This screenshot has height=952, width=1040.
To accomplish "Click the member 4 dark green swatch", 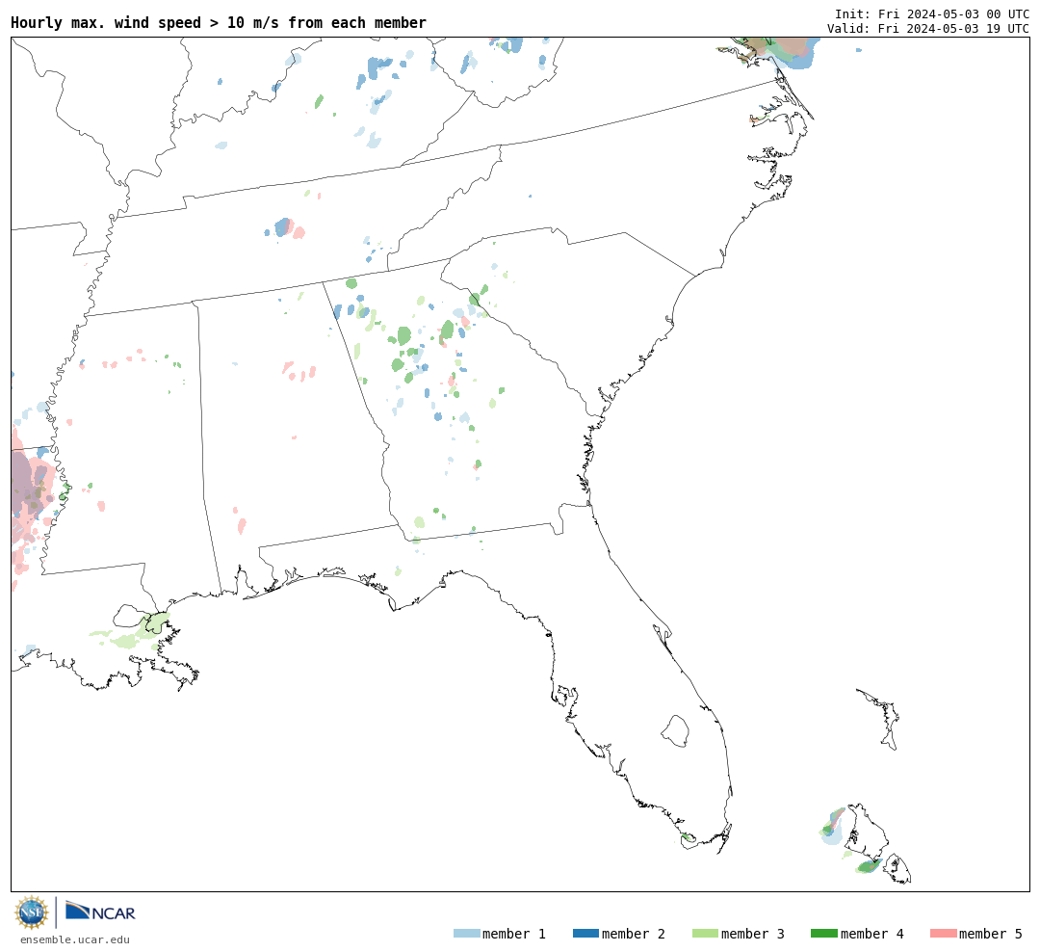I will point(823,934).
